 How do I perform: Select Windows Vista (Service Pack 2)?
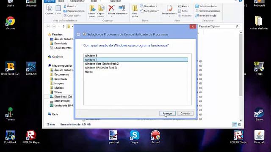[135, 64]
